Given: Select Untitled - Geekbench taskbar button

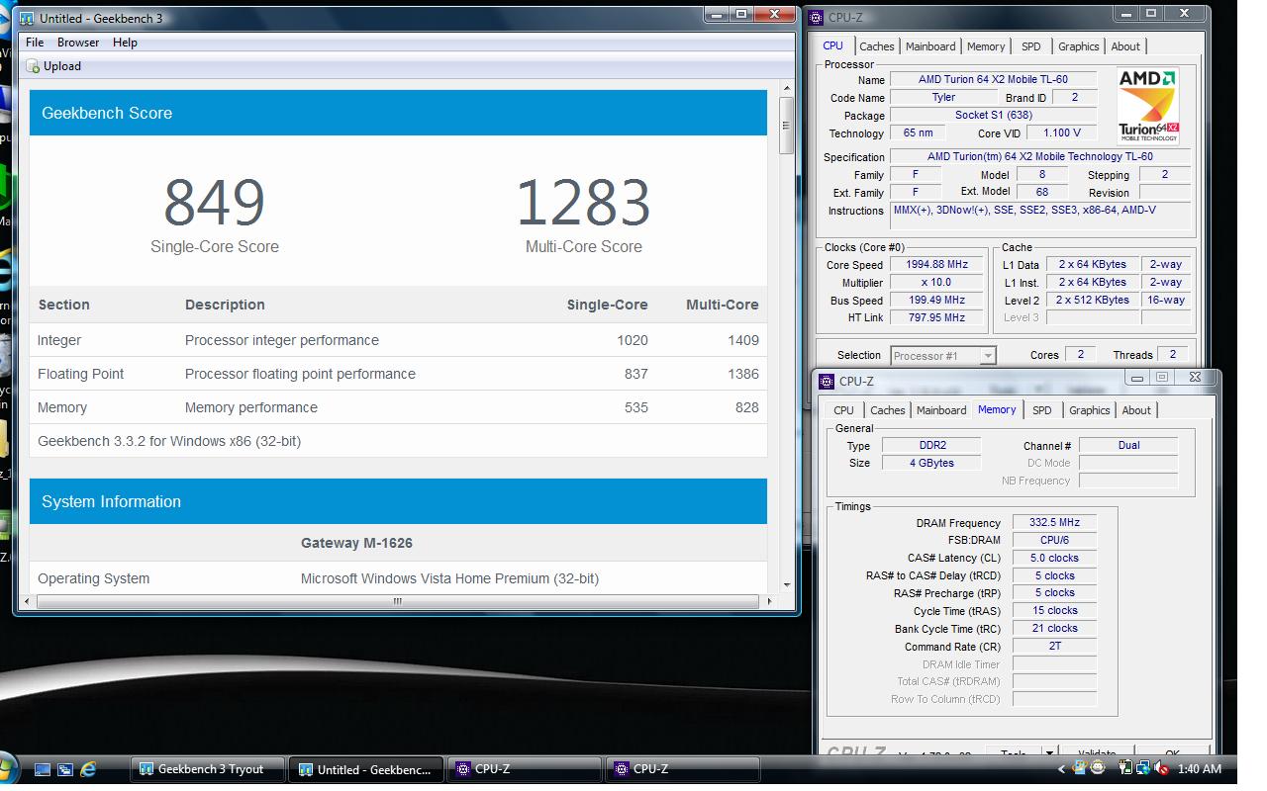Looking at the screenshot, I should tap(365, 769).
